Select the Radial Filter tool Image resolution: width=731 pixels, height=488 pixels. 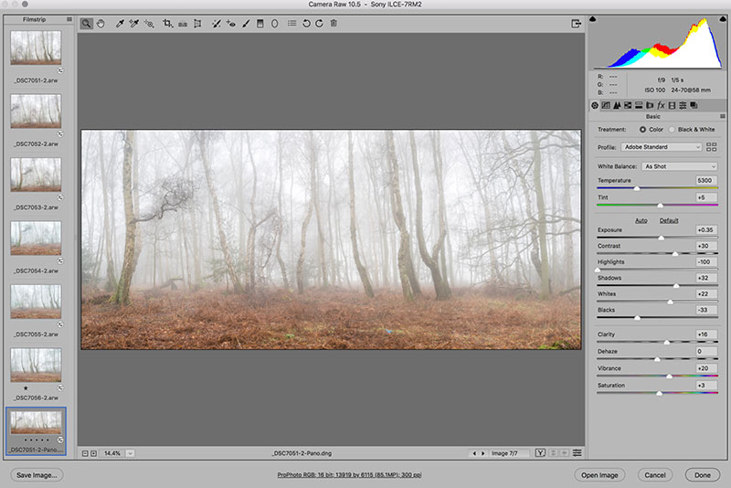275,24
